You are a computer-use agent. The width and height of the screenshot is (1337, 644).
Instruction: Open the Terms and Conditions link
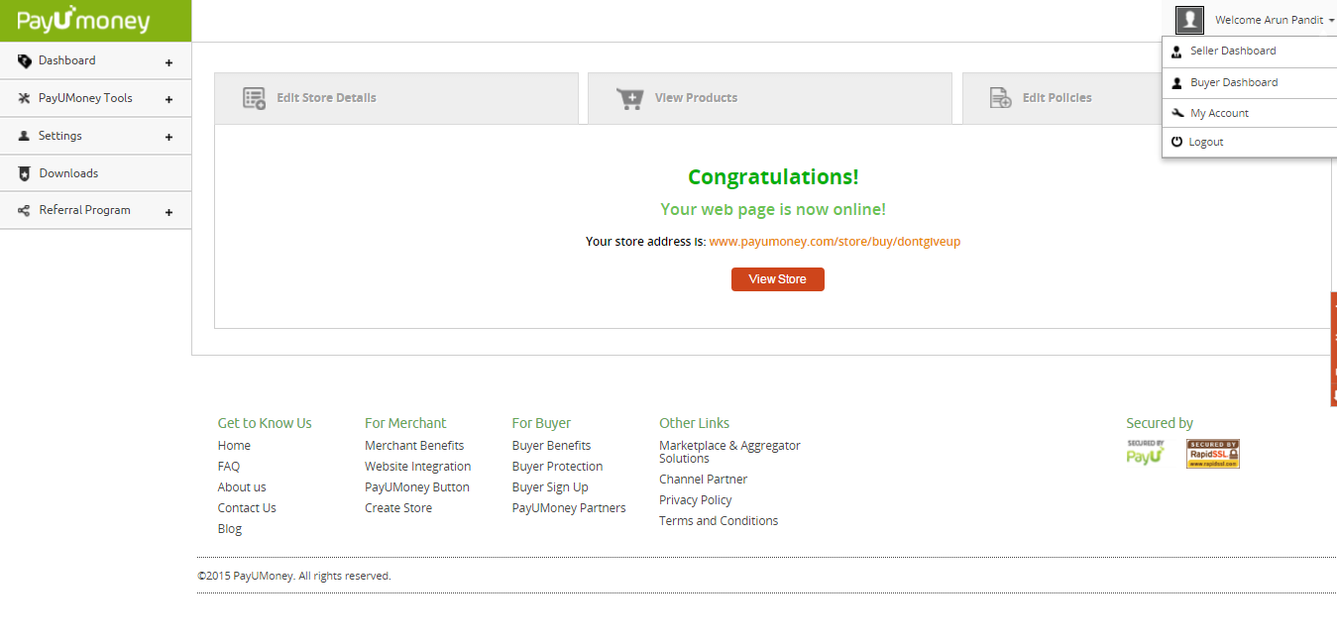coord(719,521)
